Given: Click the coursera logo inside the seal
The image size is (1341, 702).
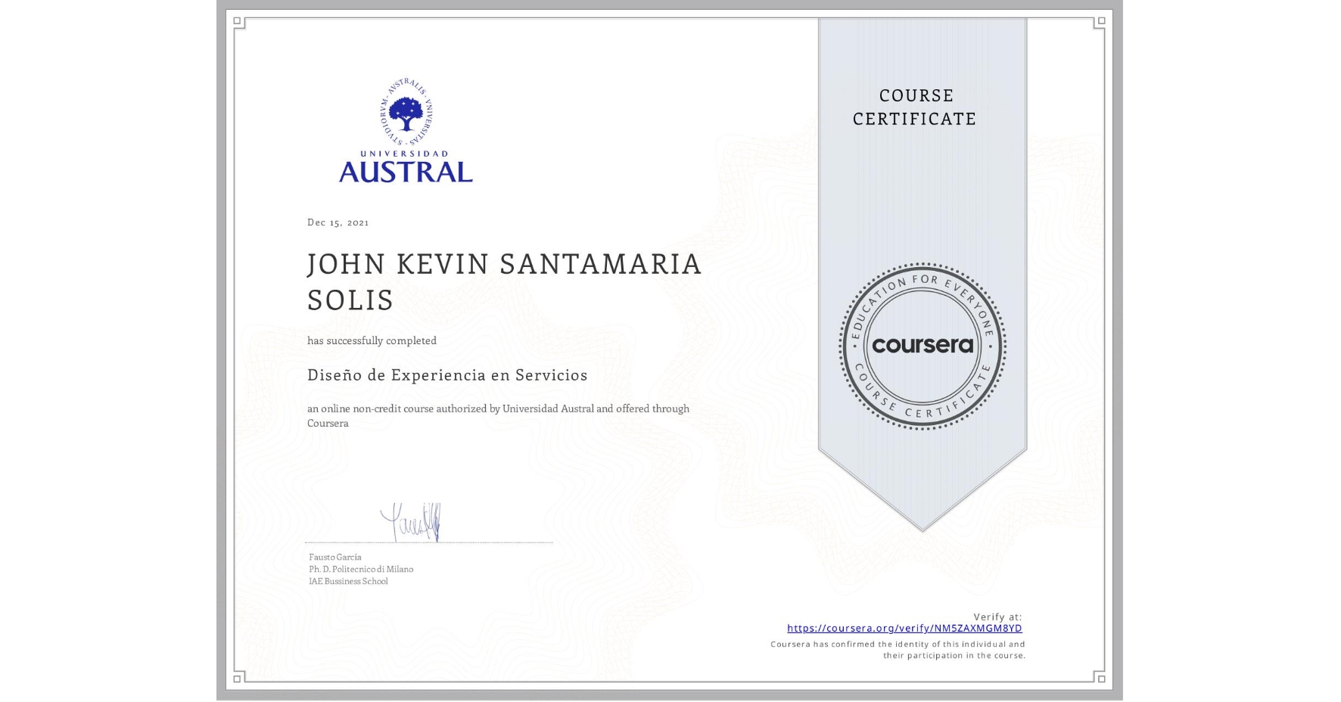Looking at the screenshot, I should [921, 346].
